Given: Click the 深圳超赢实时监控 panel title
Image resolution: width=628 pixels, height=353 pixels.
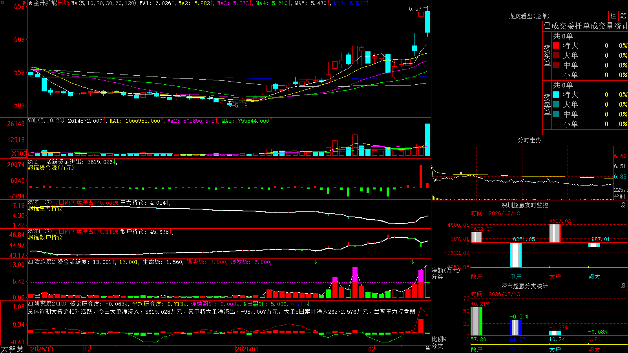Looking at the screenshot, I should pyautogui.click(x=524, y=205).
